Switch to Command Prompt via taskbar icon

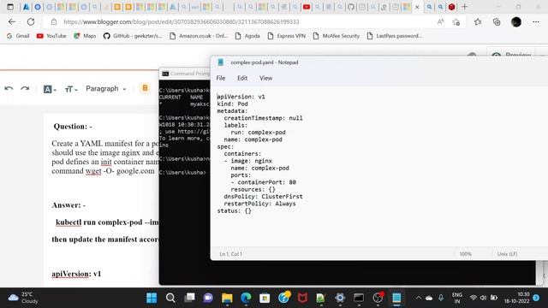[x=359, y=298]
